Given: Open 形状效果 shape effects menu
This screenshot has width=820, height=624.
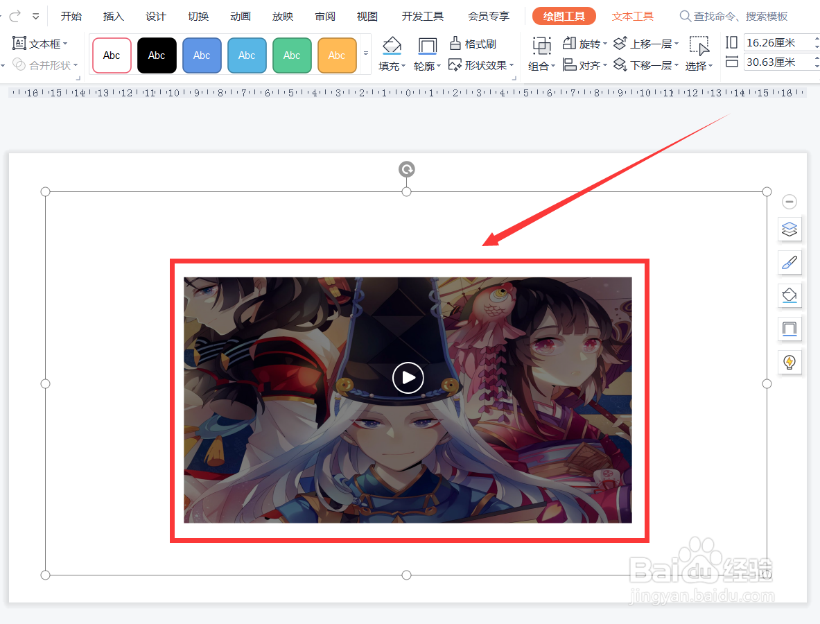Looking at the screenshot, I should (481, 65).
